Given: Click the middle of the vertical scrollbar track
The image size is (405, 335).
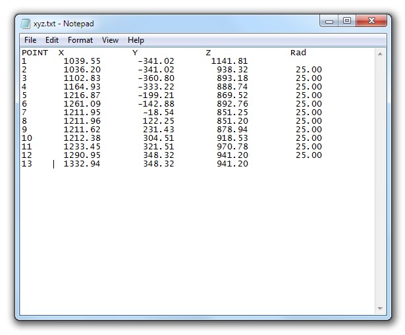Looking at the screenshot, I should click(x=379, y=181).
